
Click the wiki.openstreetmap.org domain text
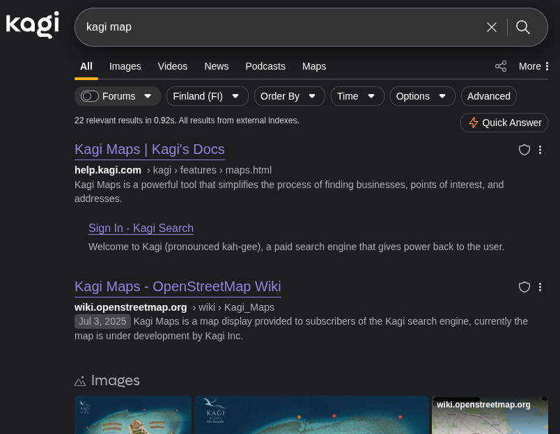[131, 307]
